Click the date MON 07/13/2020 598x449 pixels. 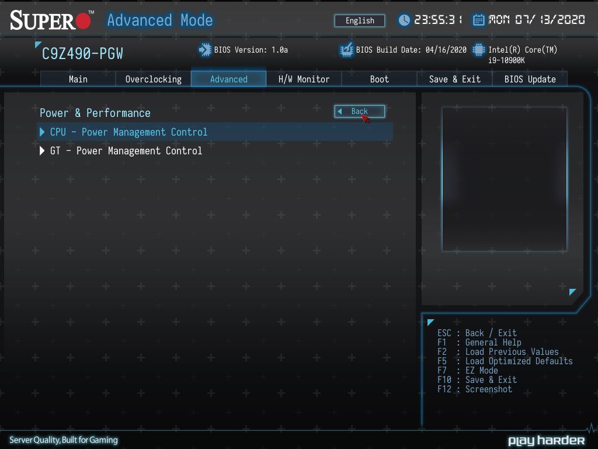point(537,20)
